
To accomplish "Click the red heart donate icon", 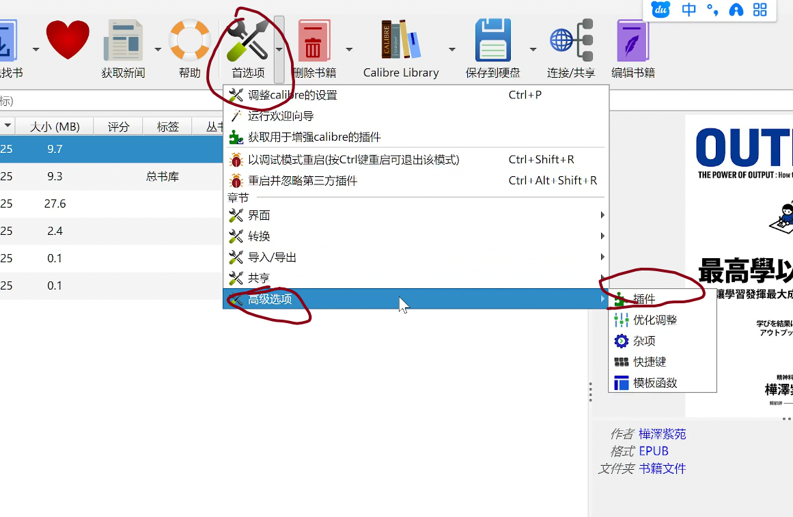I will click(68, 40).
